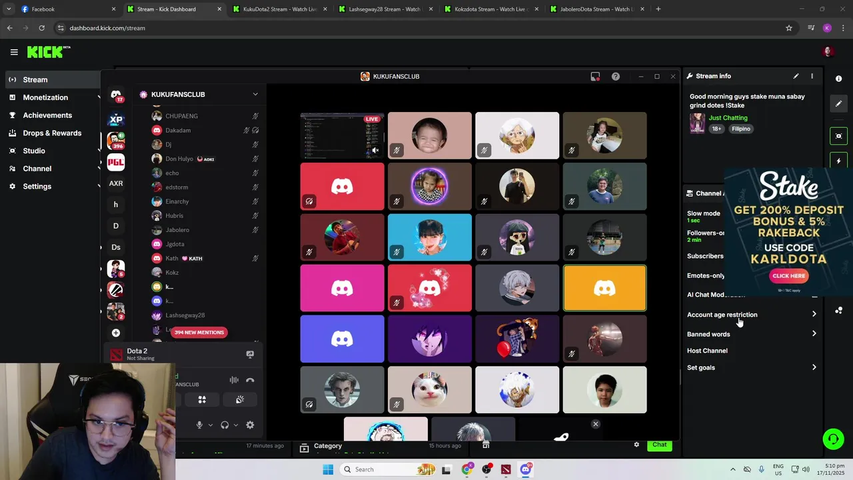
Task: Dismiss the call popup with the X
Action: point(596,424)
